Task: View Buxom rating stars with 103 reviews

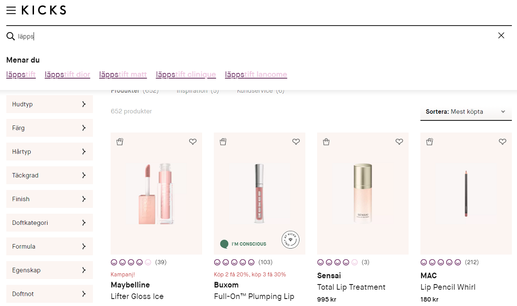Action: pyautogui.click(x=234, y=263)
